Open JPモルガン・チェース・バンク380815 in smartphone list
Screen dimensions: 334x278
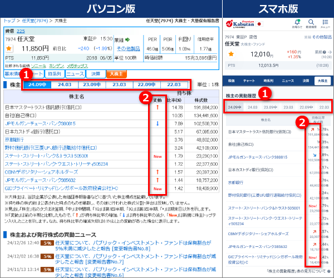pos(258,157)
